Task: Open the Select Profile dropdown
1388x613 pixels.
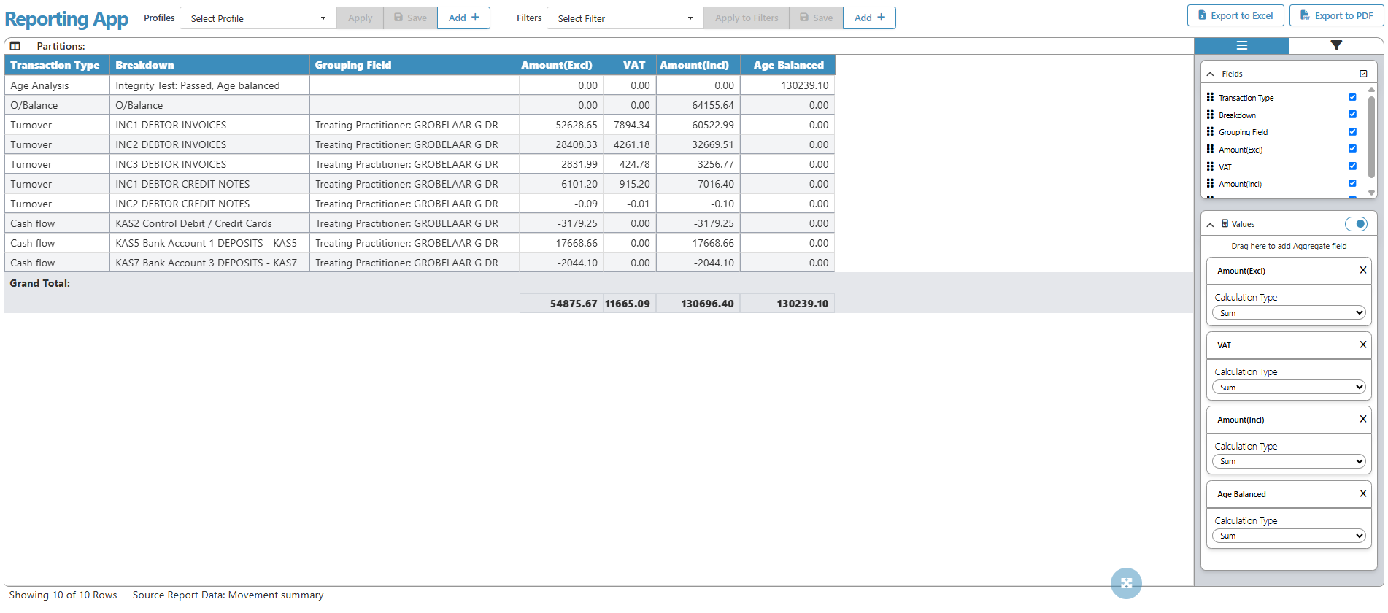Action: coord(258,18)
